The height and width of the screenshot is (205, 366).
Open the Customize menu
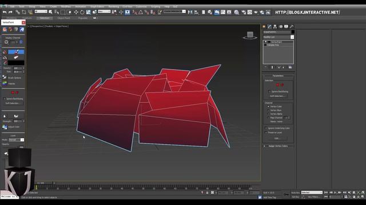pos(141,7)
